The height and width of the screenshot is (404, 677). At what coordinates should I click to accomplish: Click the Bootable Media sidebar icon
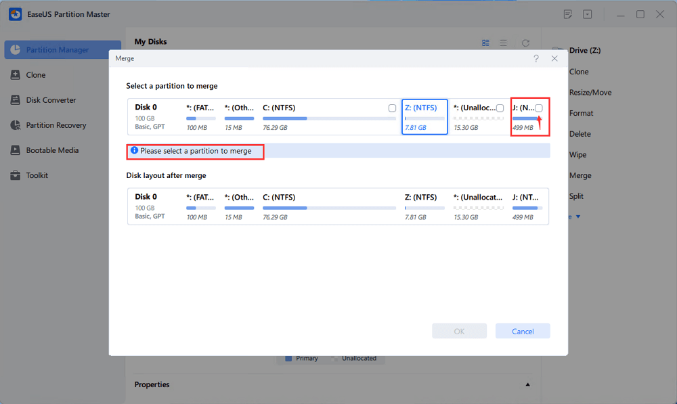(x=15, y=150)
